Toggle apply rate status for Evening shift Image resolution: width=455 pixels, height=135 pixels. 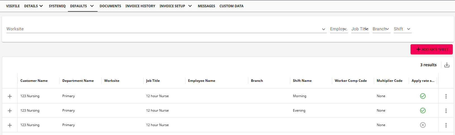pos(423,111)
